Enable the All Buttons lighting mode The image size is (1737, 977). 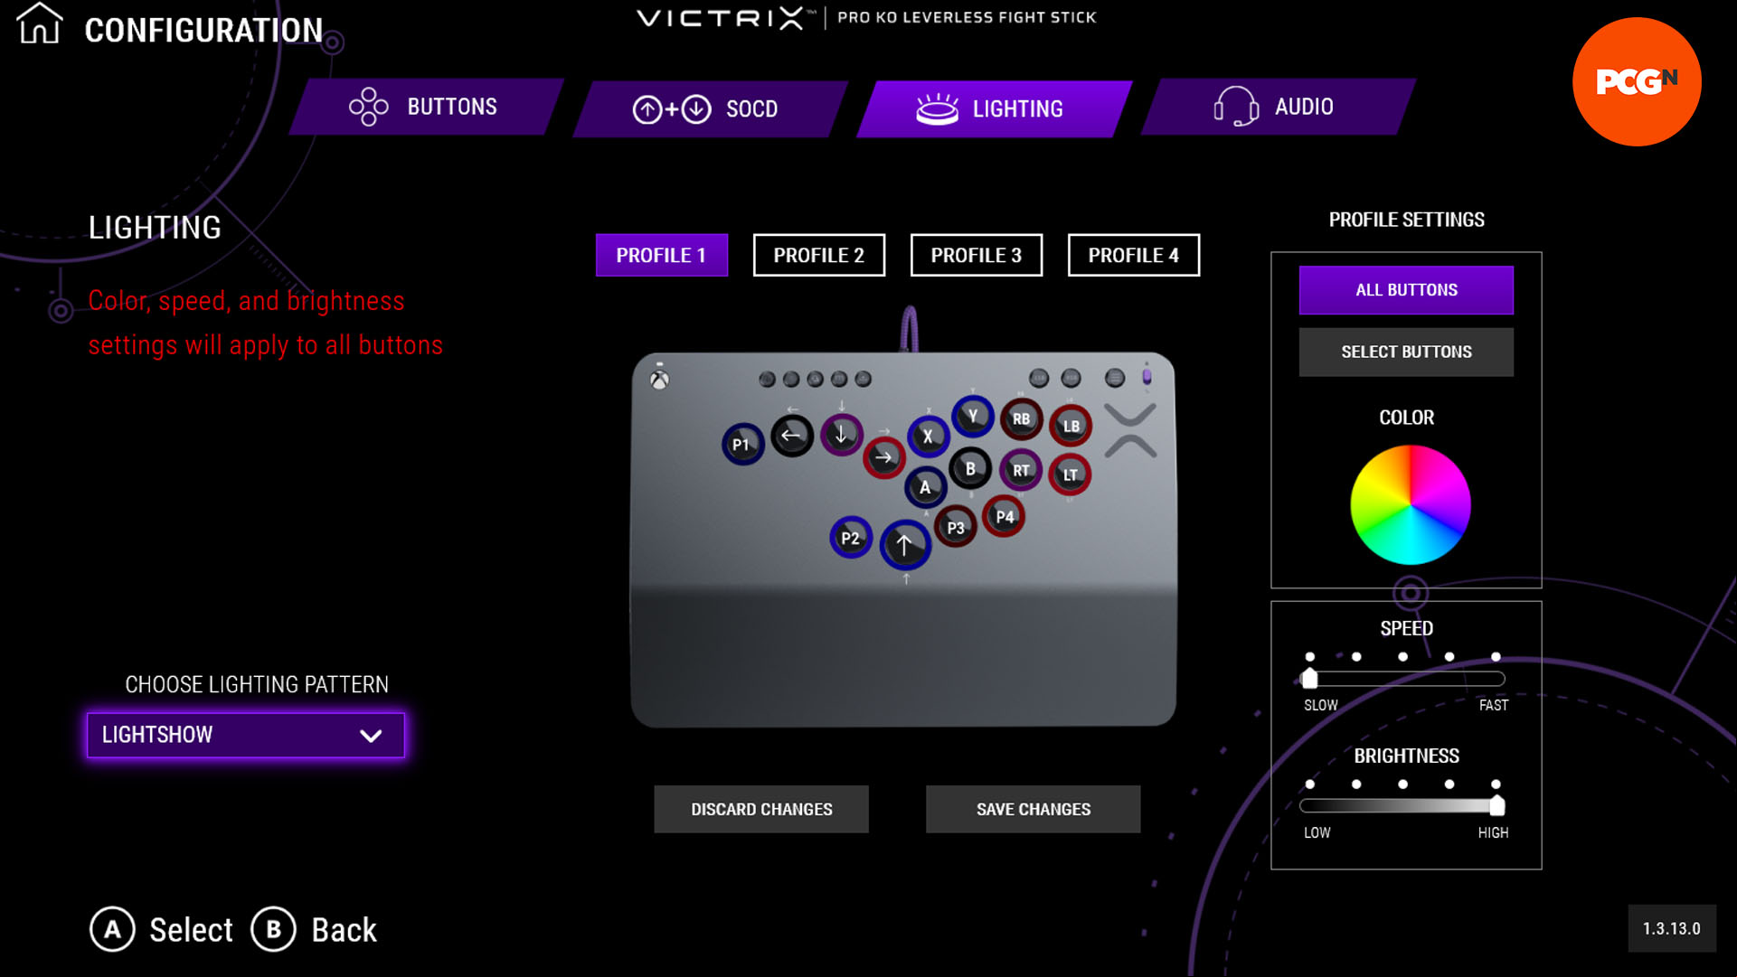tap(1406, 290)
